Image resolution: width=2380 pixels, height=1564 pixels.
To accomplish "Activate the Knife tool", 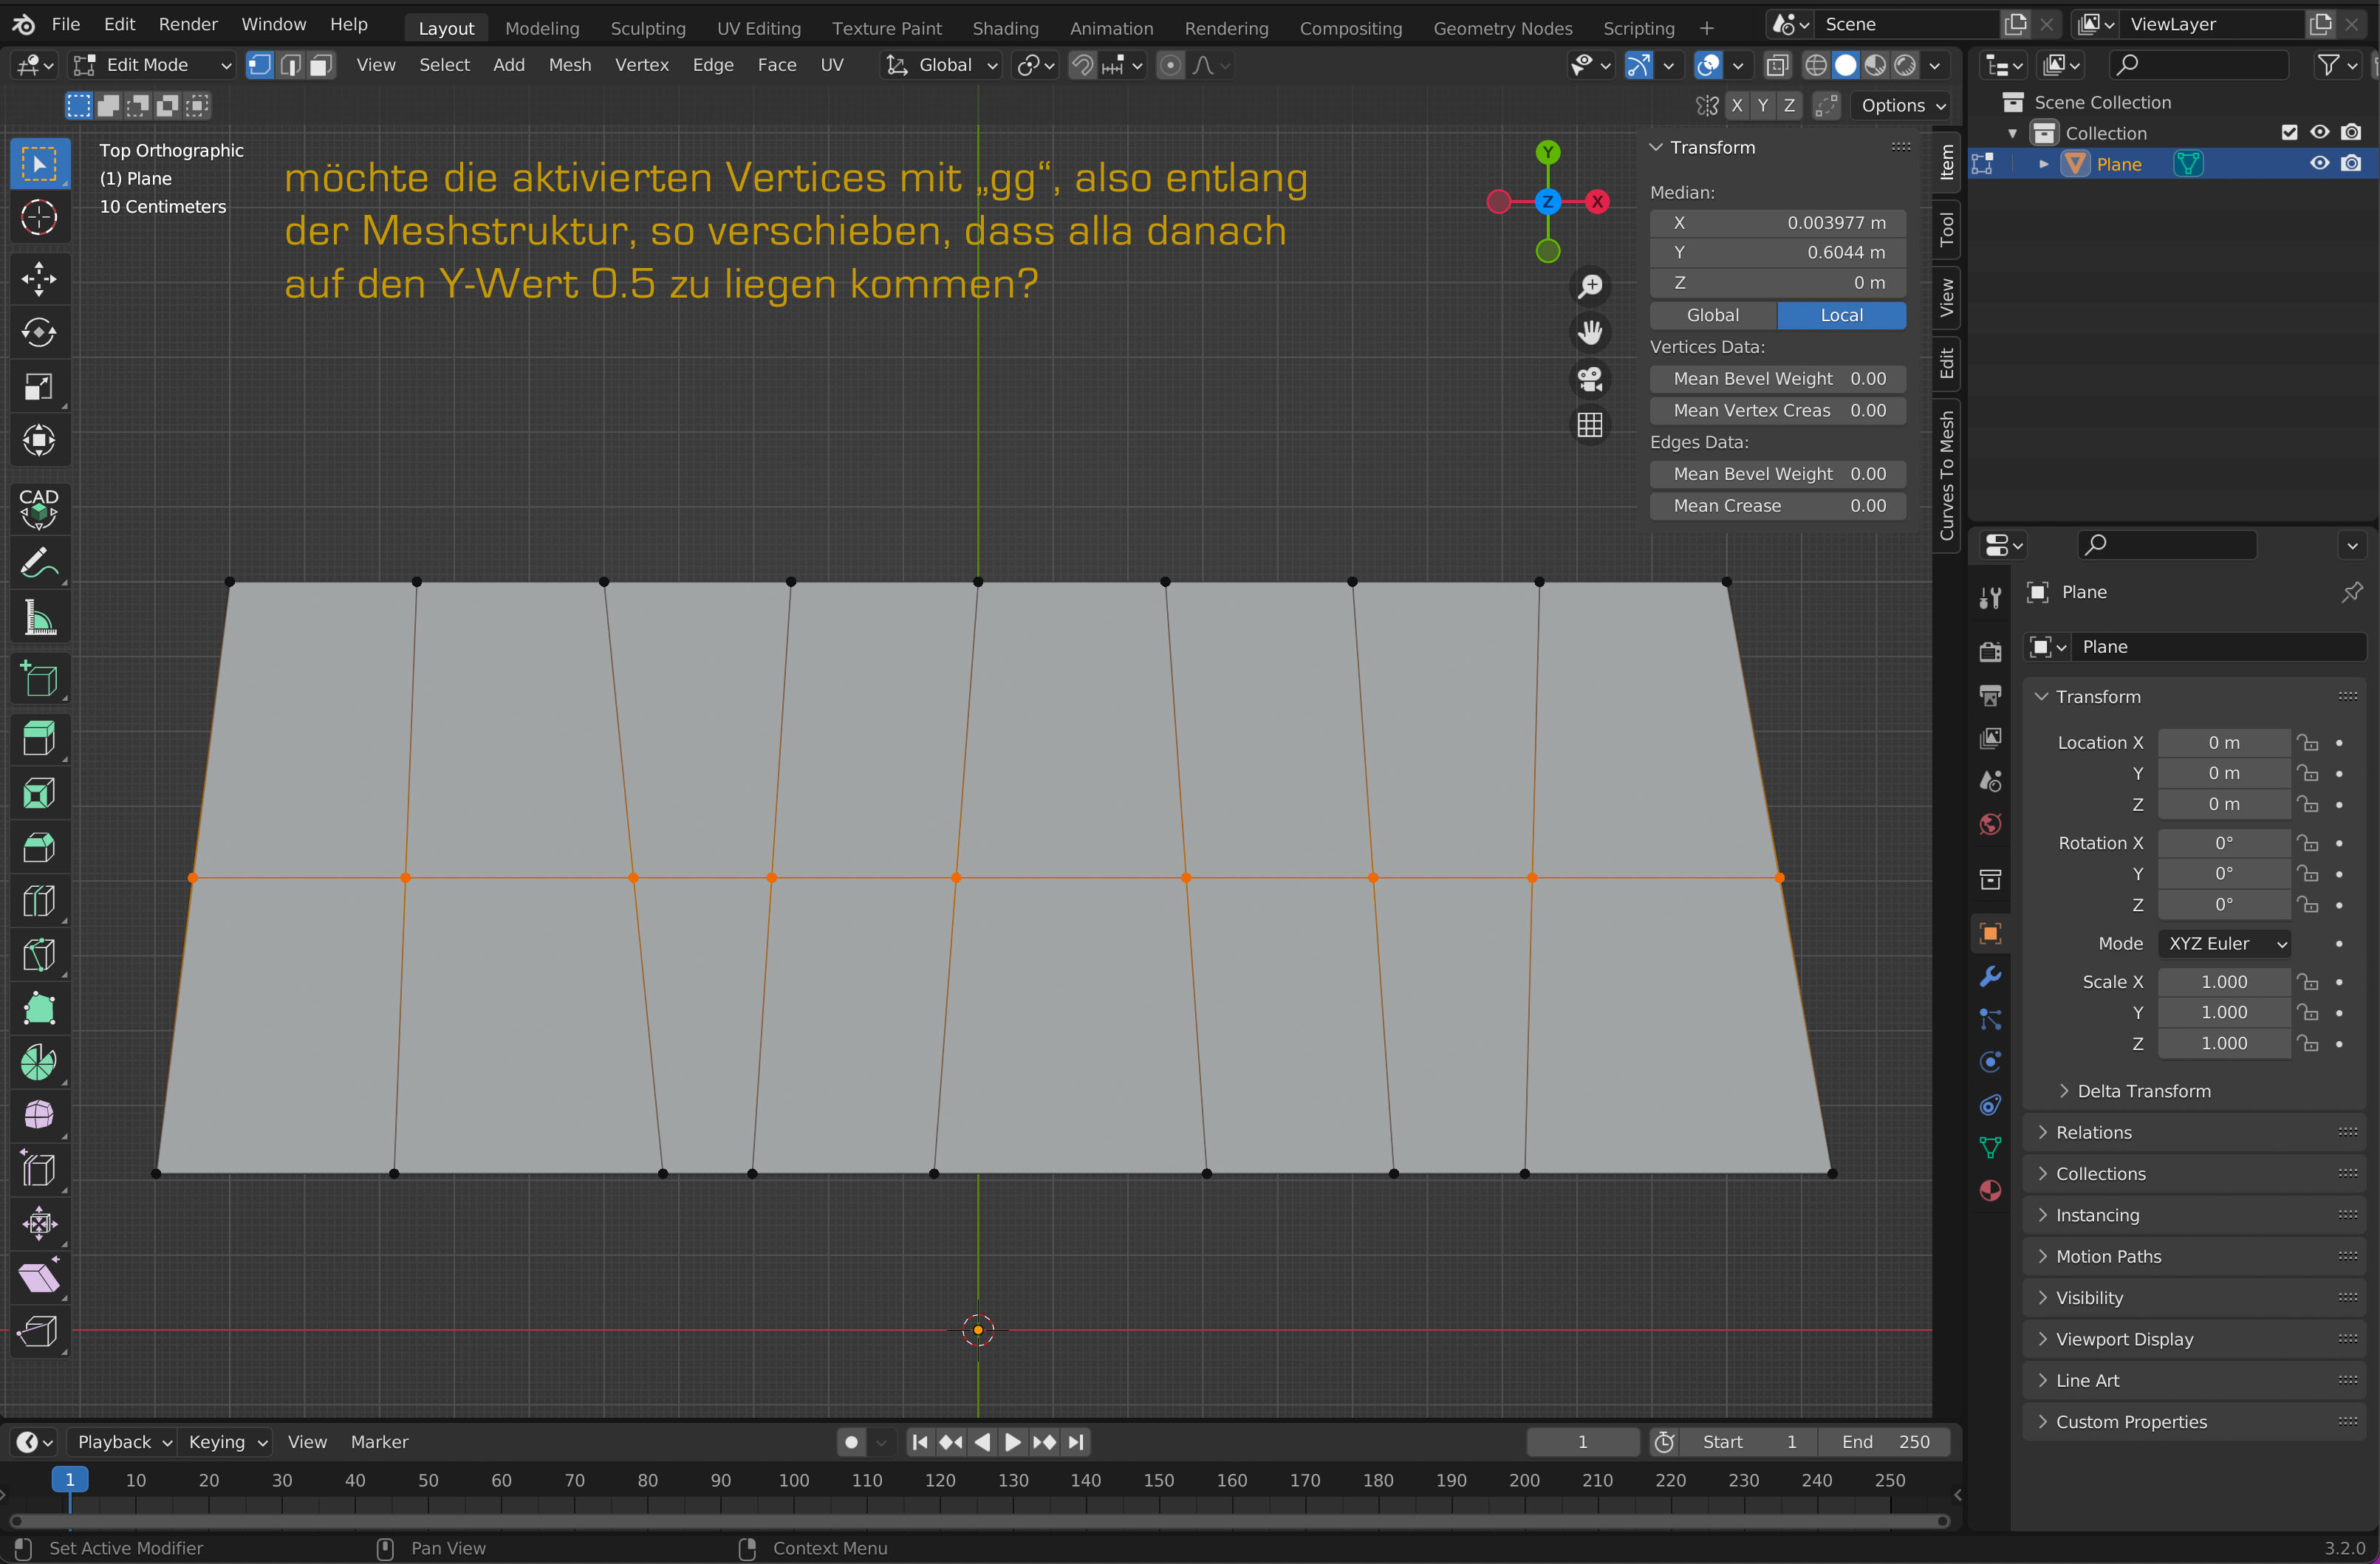I will [x=39, y=956].
